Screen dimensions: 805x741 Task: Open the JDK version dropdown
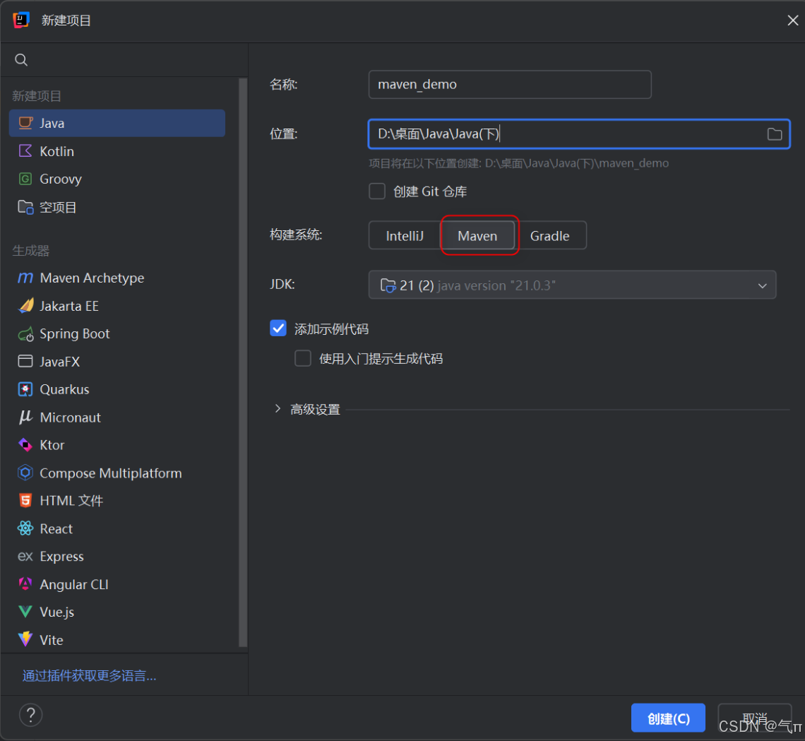[573, 285]
